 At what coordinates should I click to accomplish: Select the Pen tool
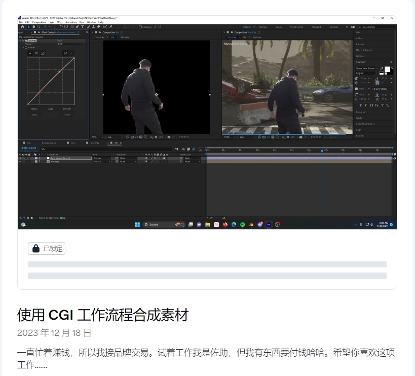tap(78, 27)
